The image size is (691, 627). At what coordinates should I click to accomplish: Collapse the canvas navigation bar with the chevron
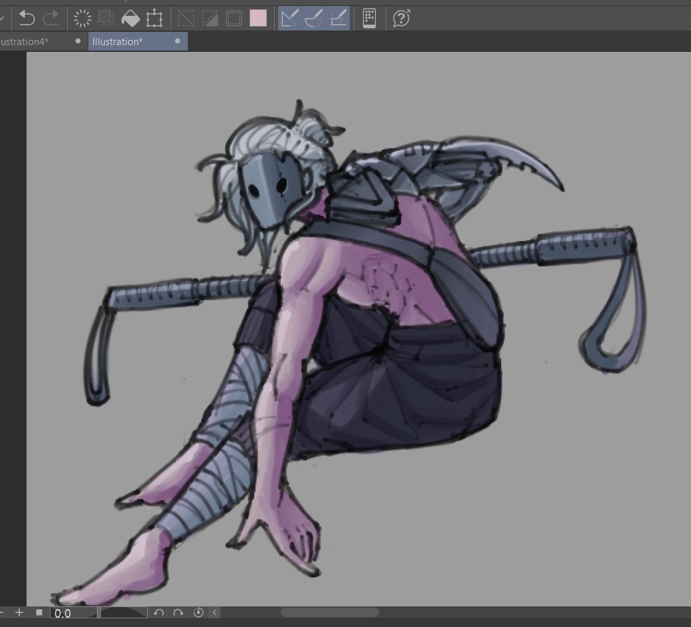214,612
